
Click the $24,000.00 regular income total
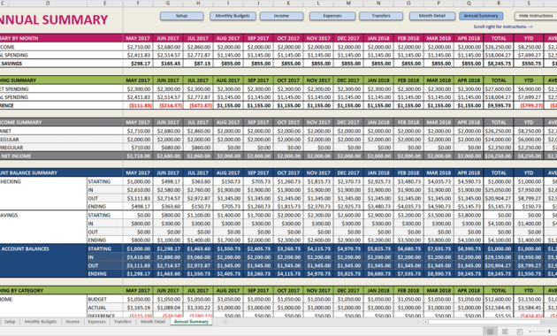[x=499, y=139]
